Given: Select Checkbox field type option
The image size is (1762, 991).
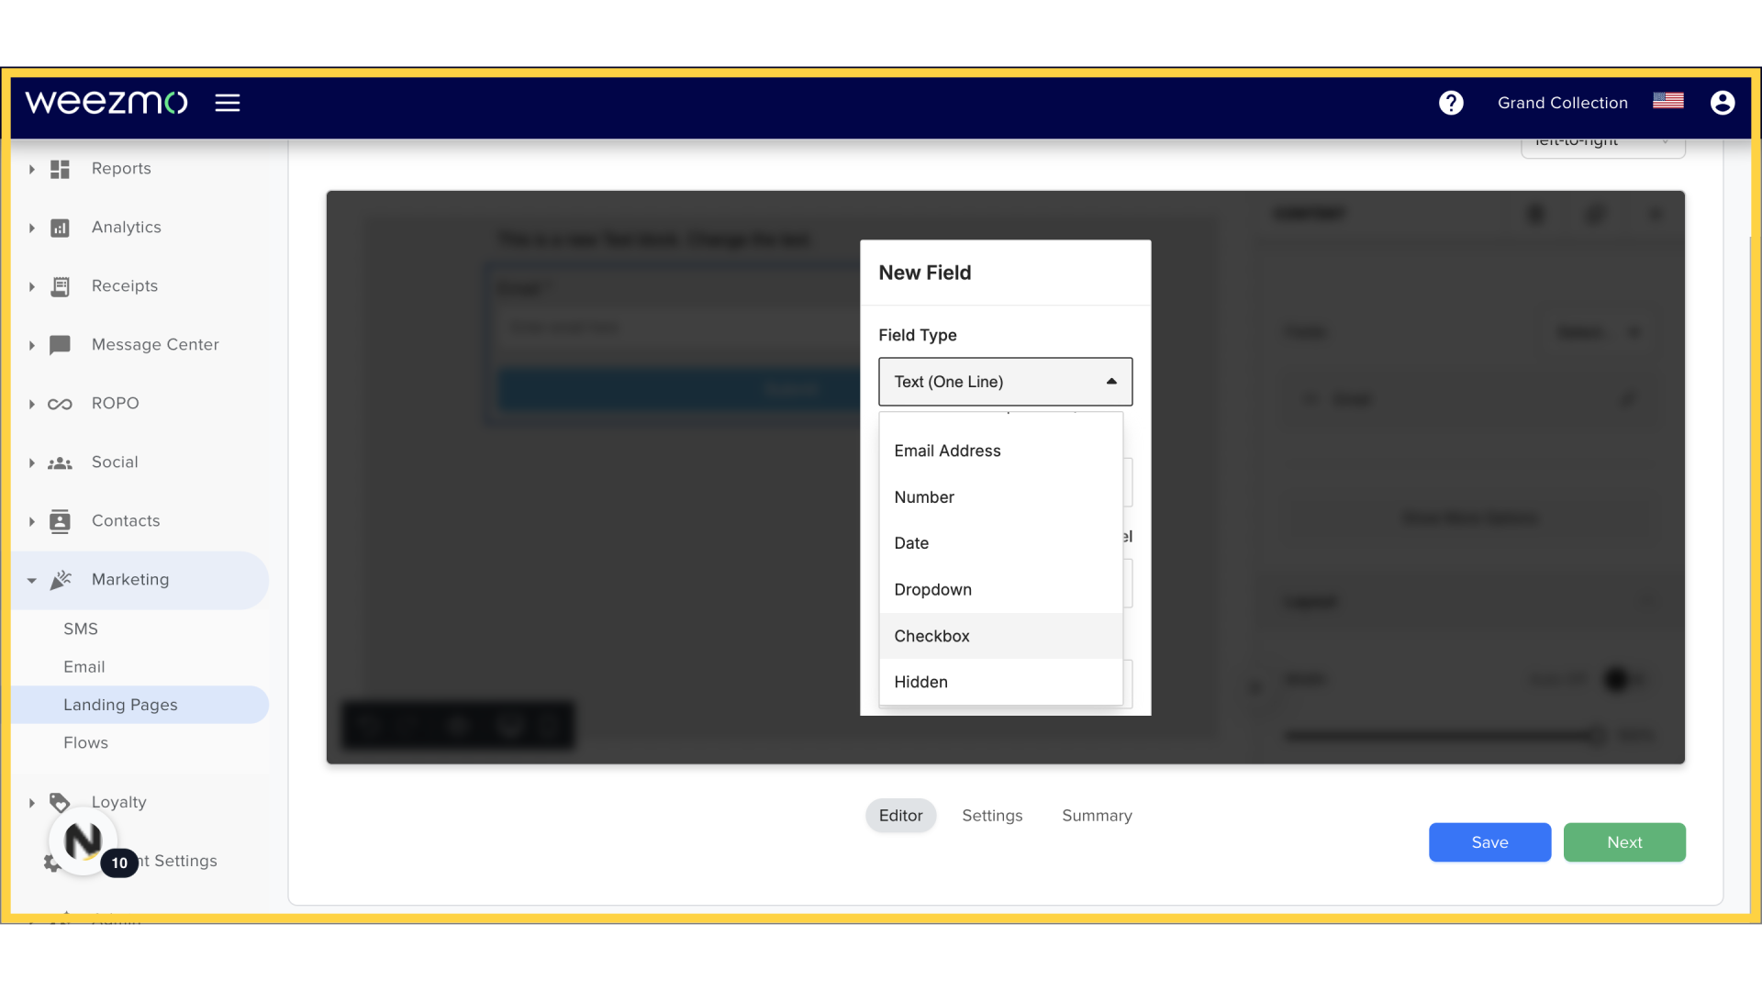Looking at the screenshot, I should [931, 635].
